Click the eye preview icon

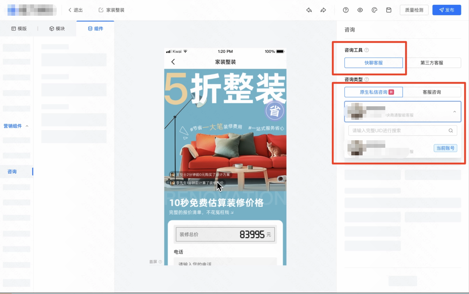pyautogui.click(x=360, y=10)
